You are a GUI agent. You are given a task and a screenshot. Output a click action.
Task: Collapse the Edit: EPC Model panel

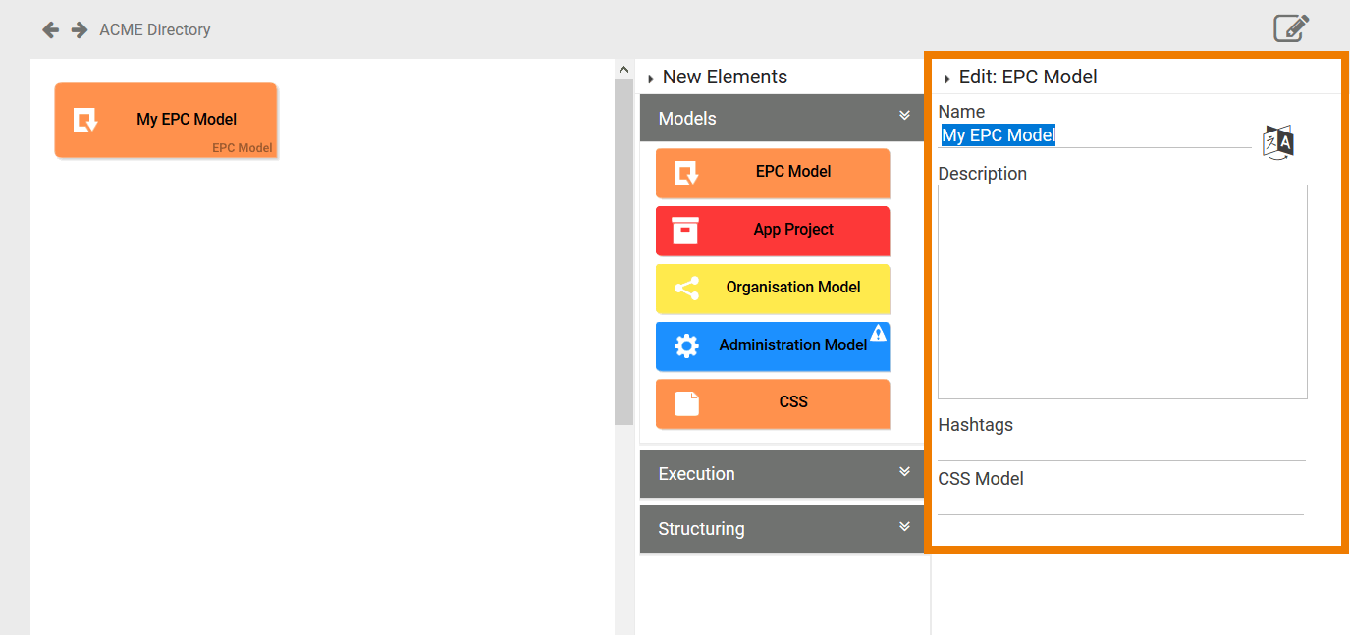pyautogui.click(x=947, y=79)
